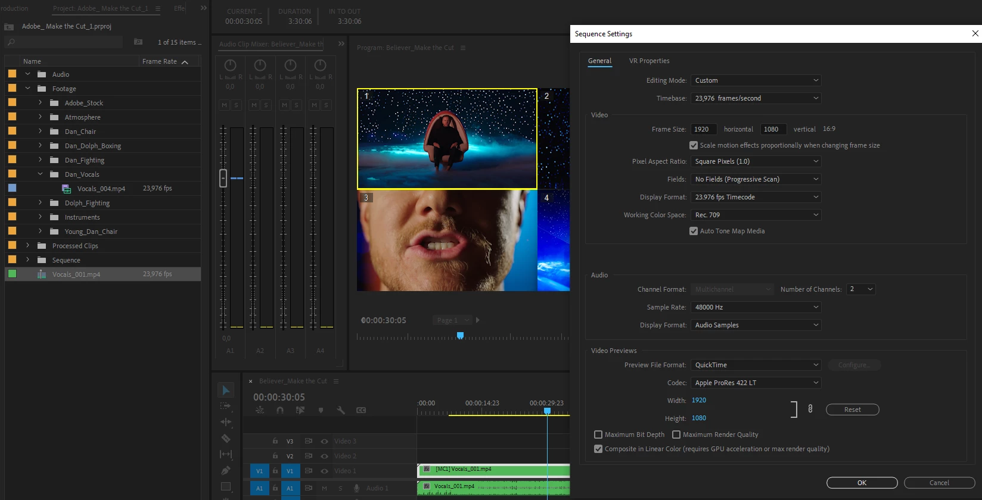The width and height of the screenshot is (982, 500).
Task: Add Marker in timeline header
Action: pos(321,410)
